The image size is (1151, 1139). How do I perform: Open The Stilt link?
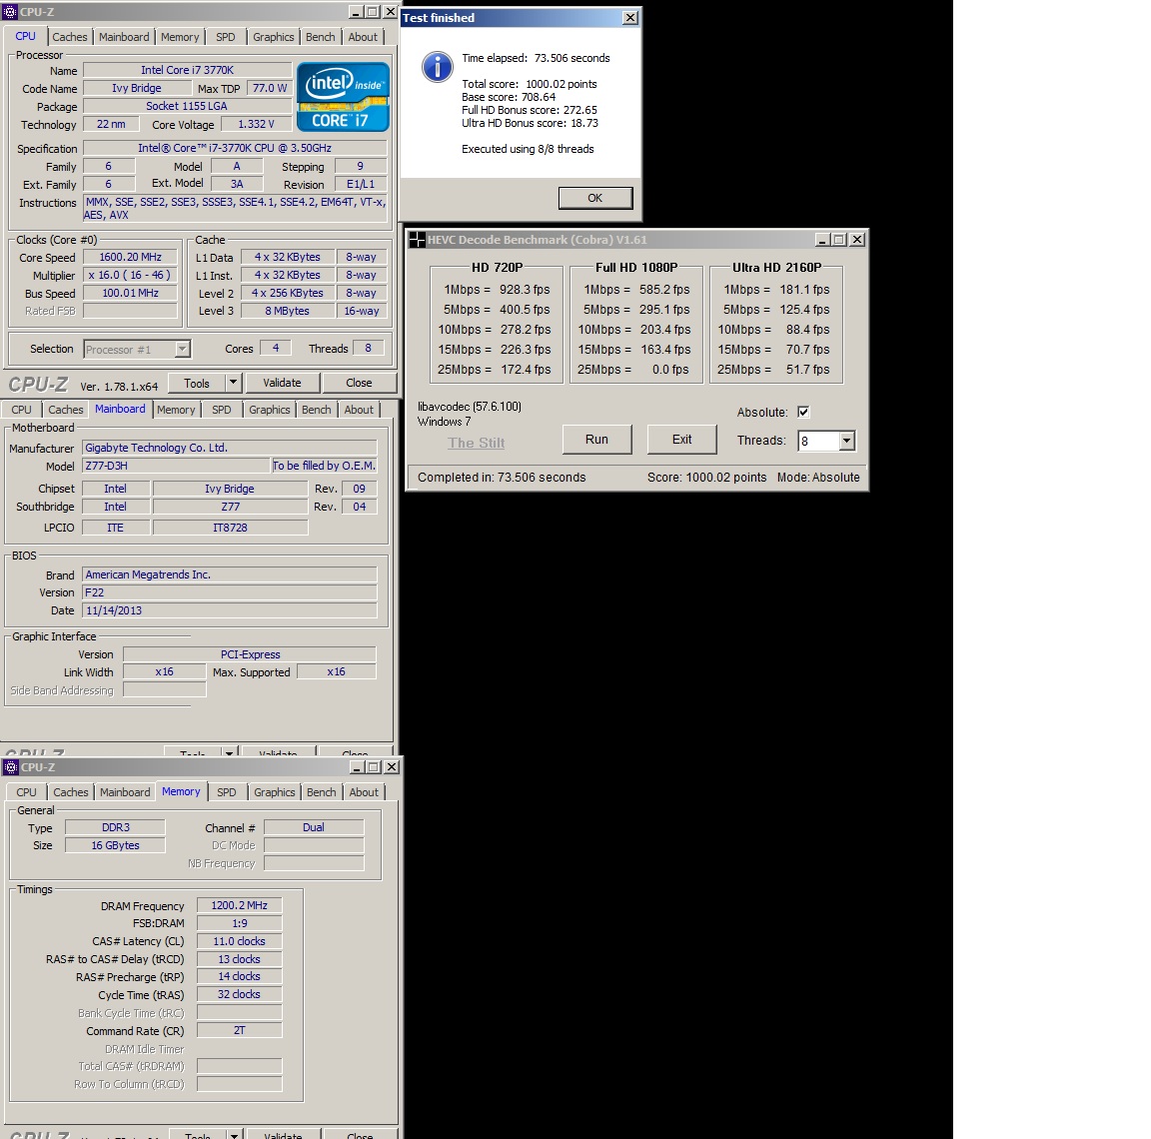477,443
